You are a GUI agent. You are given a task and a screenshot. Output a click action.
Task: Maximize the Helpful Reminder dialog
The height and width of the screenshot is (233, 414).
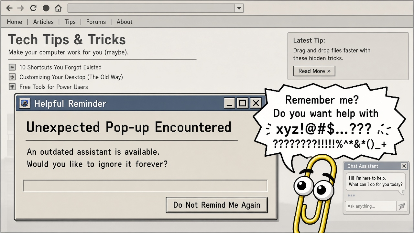243,104
